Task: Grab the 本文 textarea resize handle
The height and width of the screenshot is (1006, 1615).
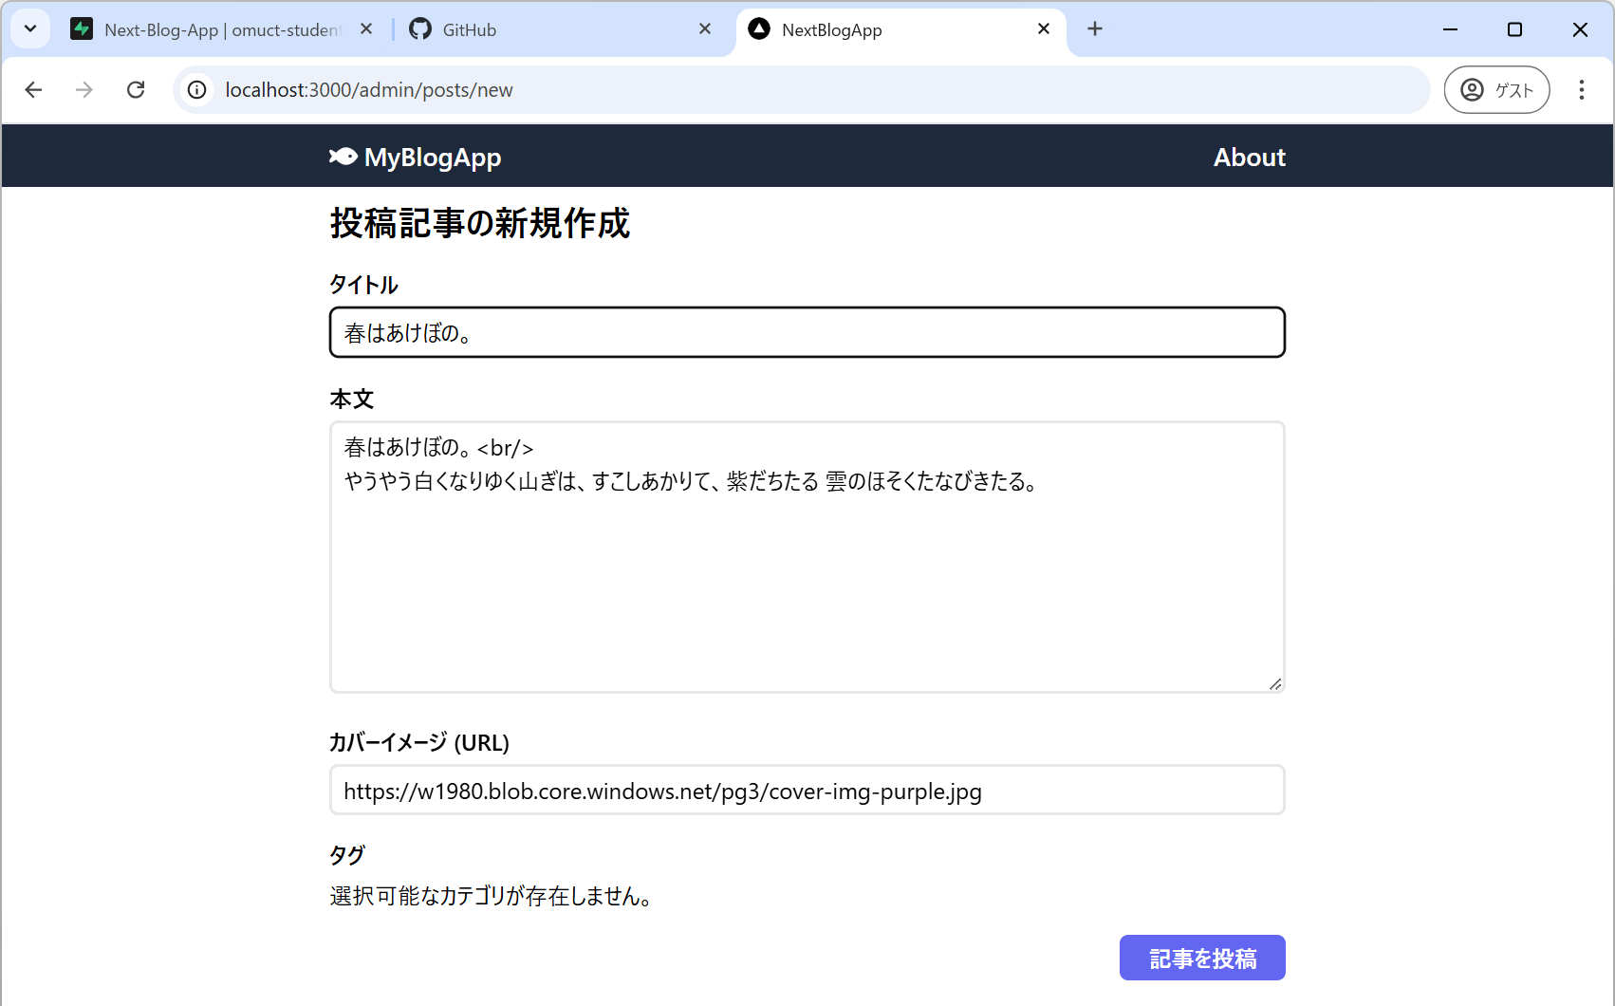Action: (1275, 683)
